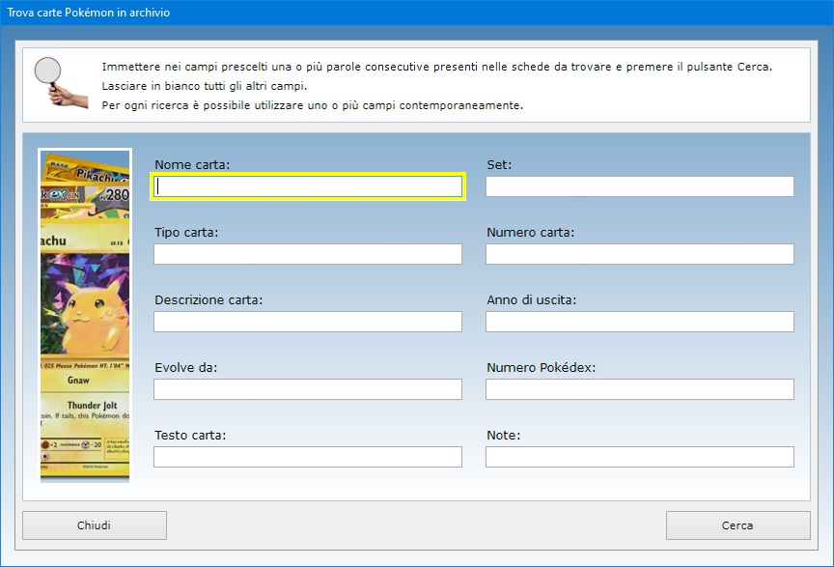Click into the Note field
Screen dimensions: 834x567
639,457
